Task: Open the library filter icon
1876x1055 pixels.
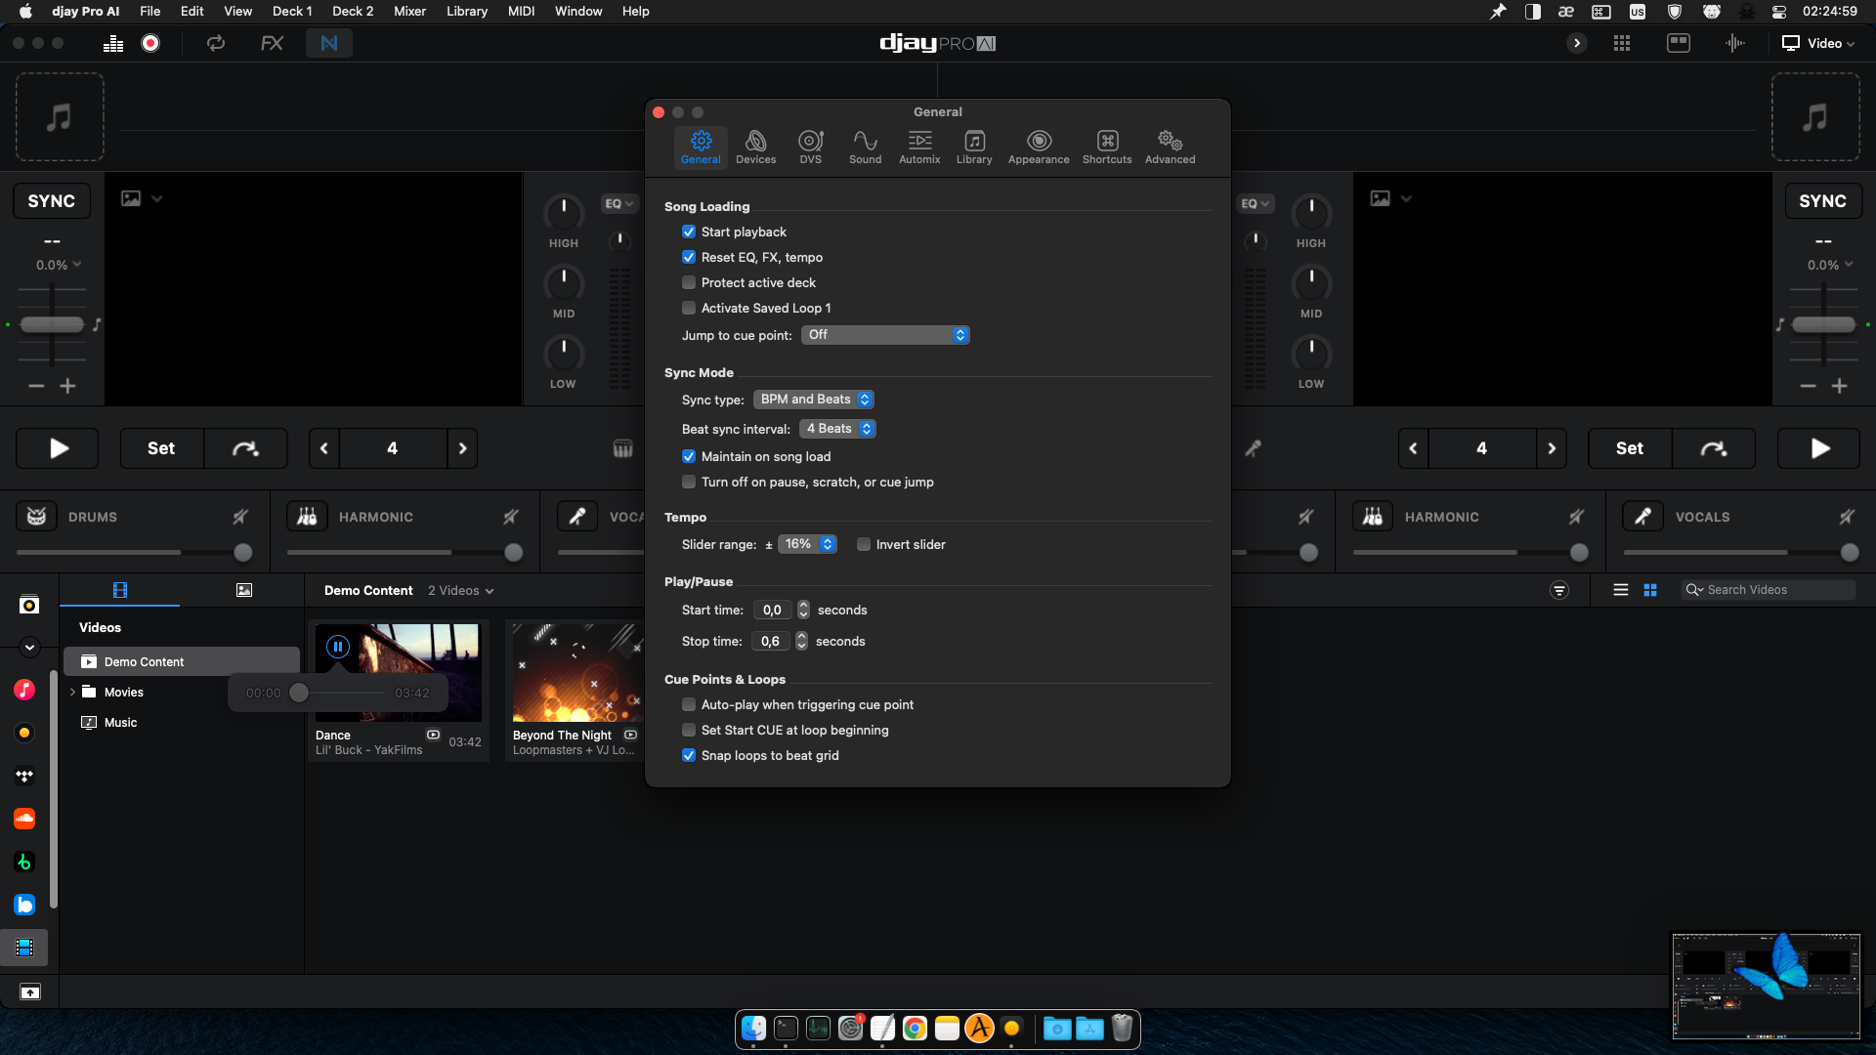Action: 1559,590
